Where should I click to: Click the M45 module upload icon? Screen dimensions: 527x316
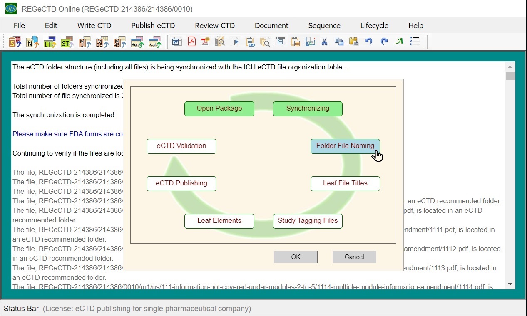click(x=120, y=42)
